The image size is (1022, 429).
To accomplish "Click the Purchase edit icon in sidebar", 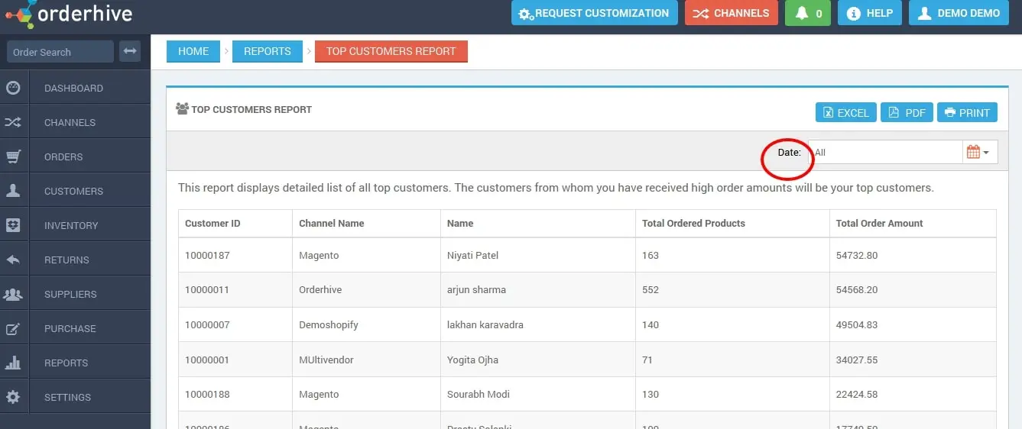I will click(13, 329).
